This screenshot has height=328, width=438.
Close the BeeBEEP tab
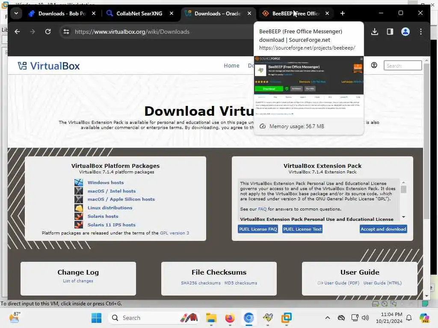[327, 13]
